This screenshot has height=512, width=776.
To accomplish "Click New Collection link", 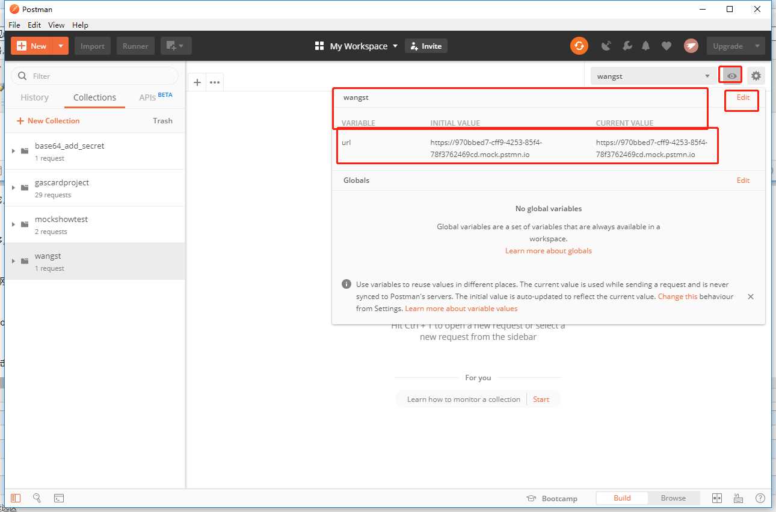I will 48,121.
